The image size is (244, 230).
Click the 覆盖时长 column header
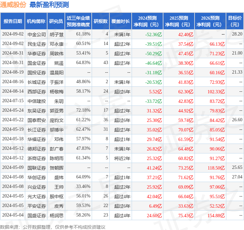tap(121, 21)
